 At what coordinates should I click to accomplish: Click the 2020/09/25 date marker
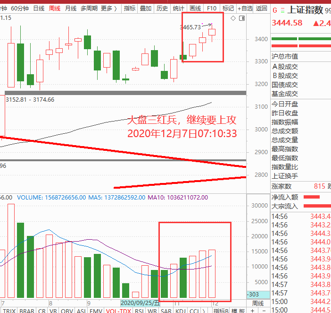pos(140,303)
